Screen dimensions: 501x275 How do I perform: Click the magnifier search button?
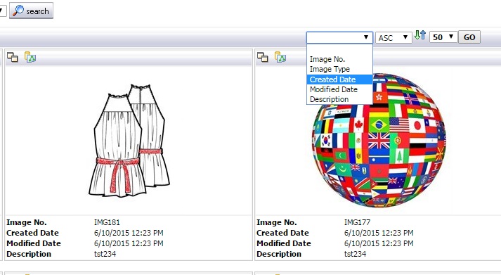[x=31, y=11]
